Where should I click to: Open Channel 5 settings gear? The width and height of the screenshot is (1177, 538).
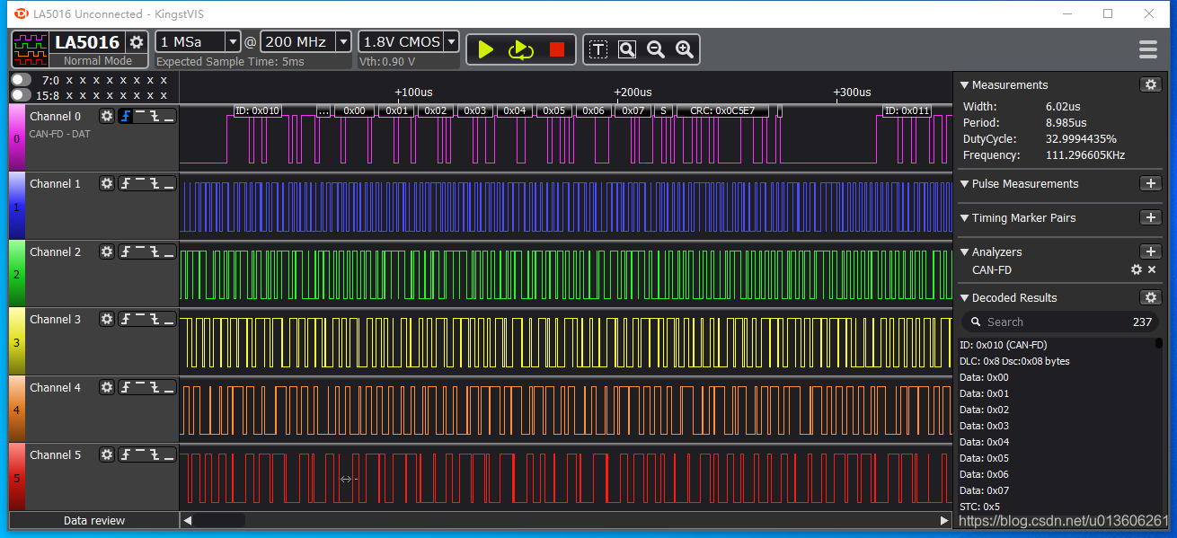click(x=107, y=454)
